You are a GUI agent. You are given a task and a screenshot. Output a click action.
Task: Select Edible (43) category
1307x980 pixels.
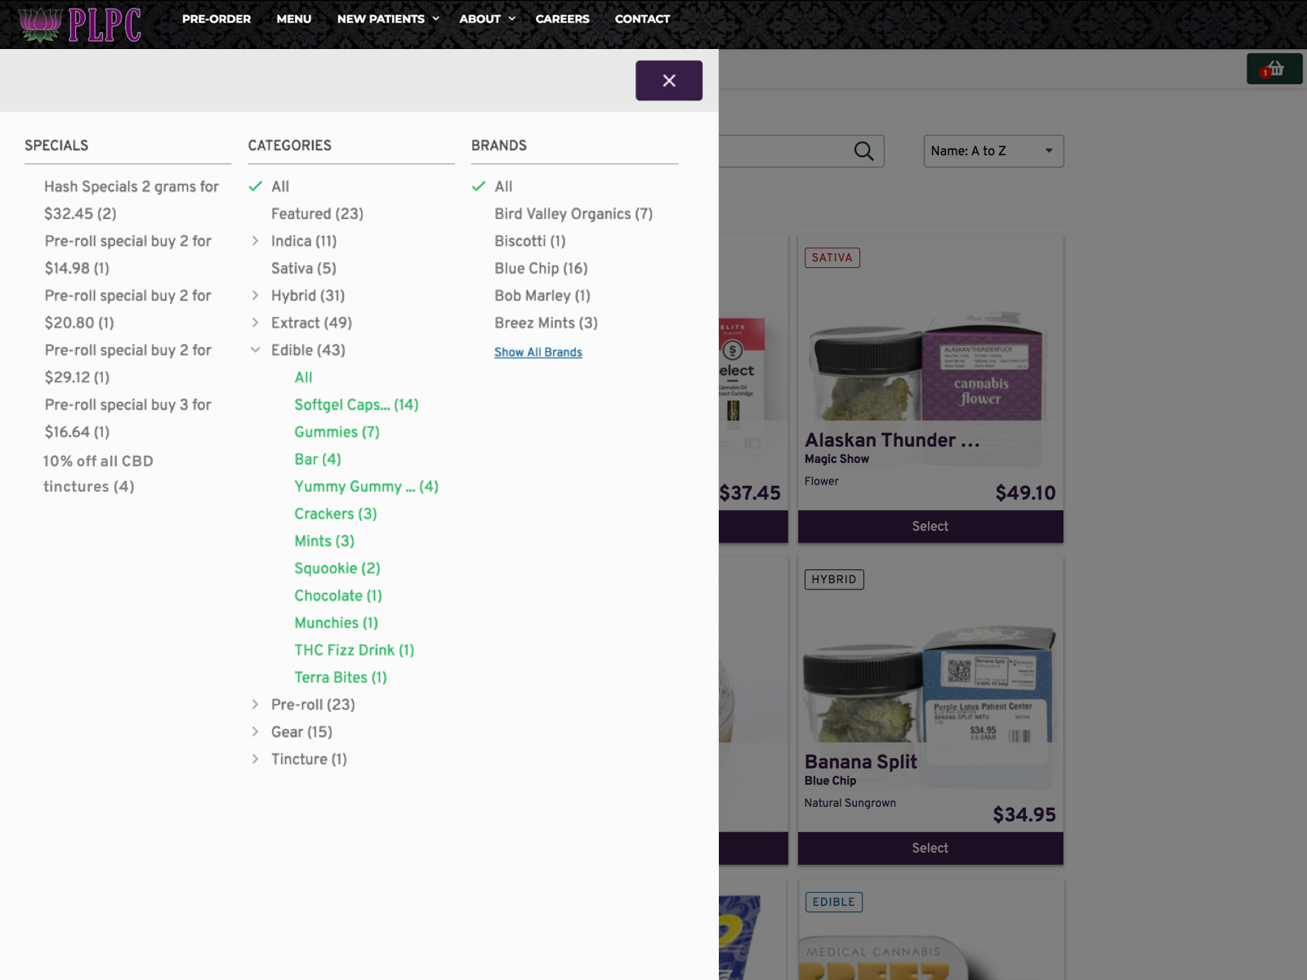(x=308, y=350)
